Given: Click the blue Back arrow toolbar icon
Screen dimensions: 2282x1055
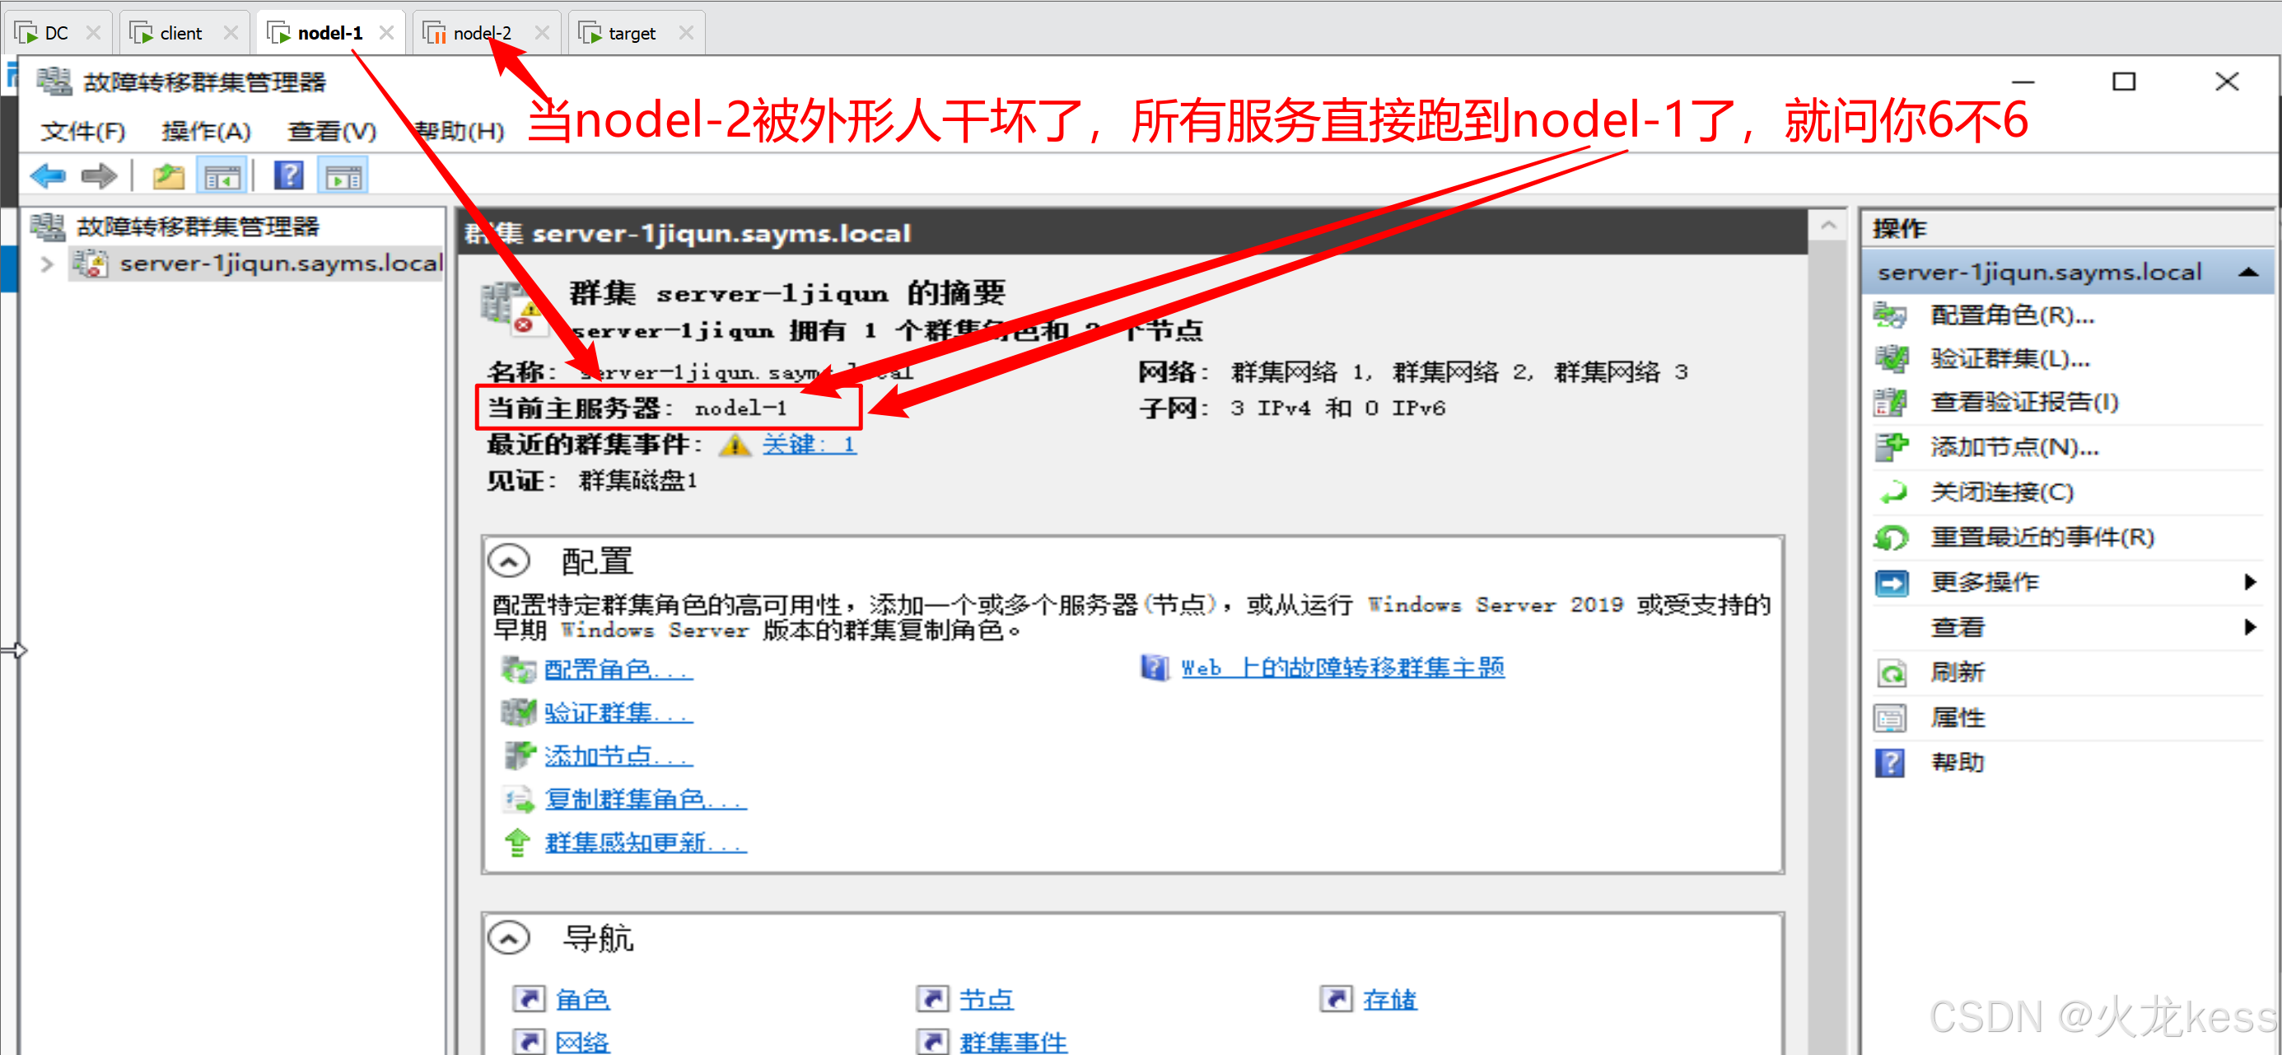Looking at the screenshot, I should point(48,176).
